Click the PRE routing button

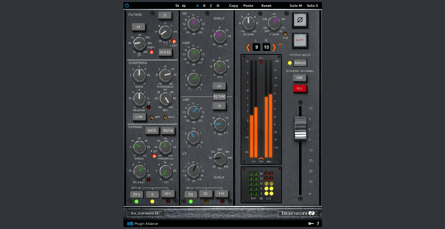(x=222, y=194)
